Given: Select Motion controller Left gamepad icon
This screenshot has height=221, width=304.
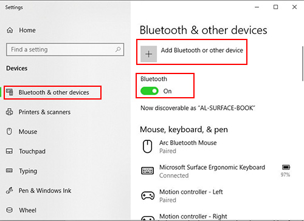Looking at the screenshot, I should pyautogui.click(x=148, y=195).
